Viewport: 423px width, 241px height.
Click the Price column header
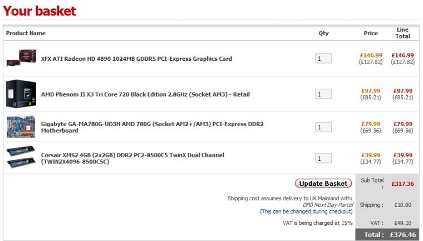[x=371, y=33]
